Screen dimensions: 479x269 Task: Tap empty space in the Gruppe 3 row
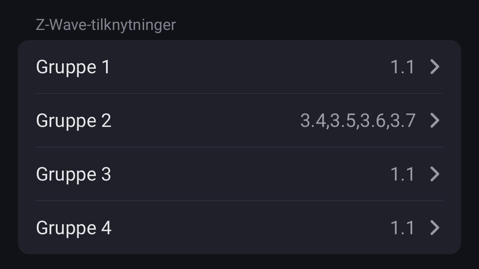click(249, 174)
